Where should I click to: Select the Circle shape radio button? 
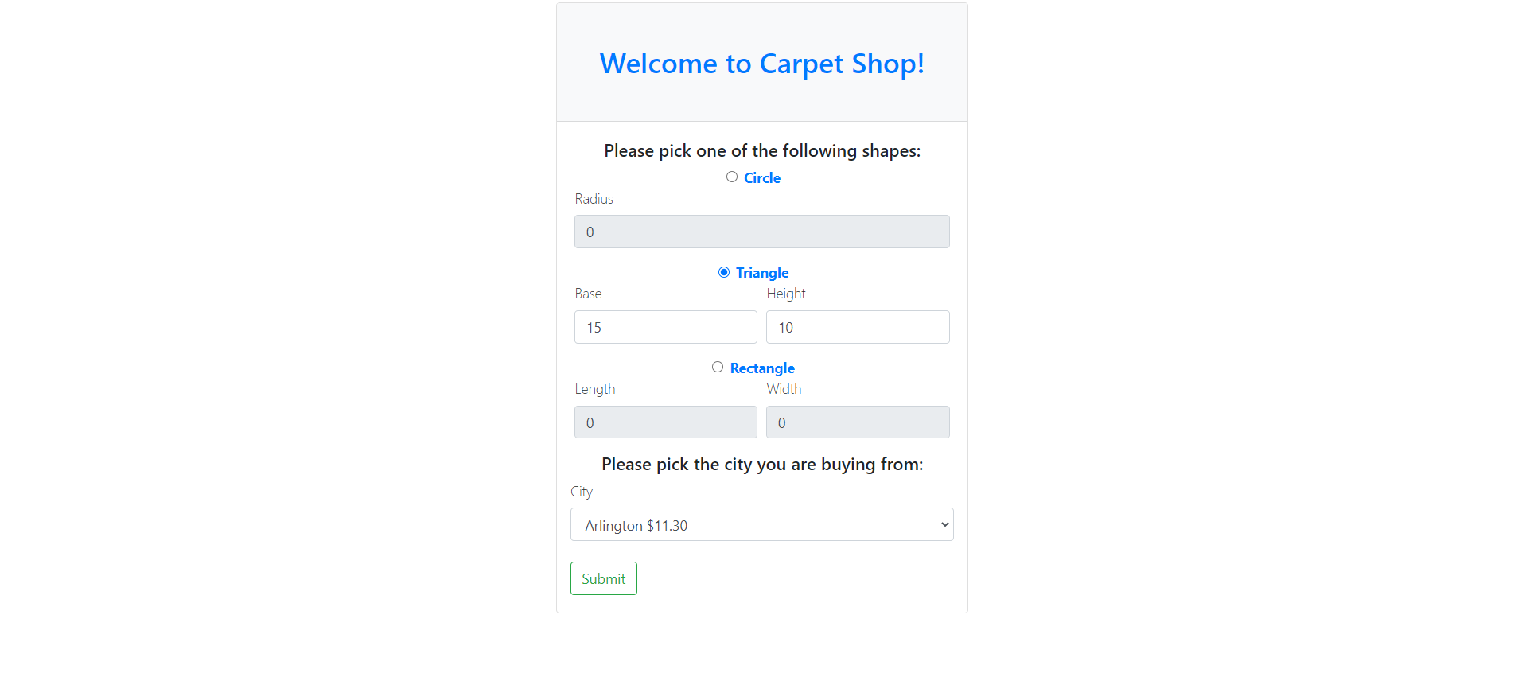click(x=731, y=177)
